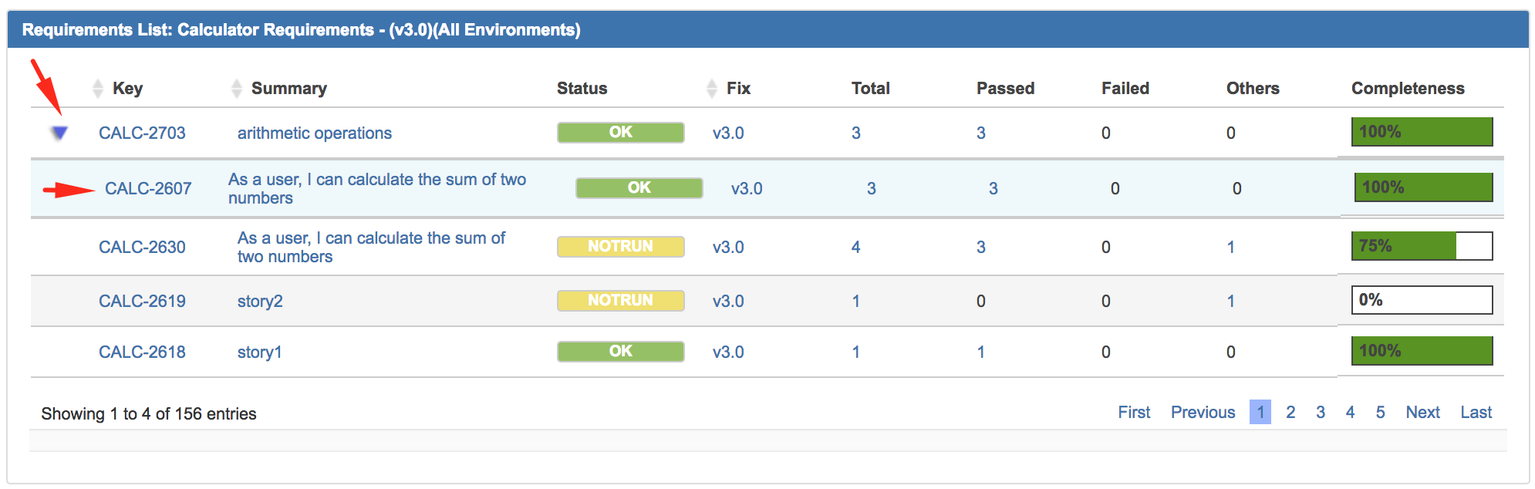Sort by Fix column arrows
The height and width of the screenshot is (489, 1535).
(x=711, y=89)
